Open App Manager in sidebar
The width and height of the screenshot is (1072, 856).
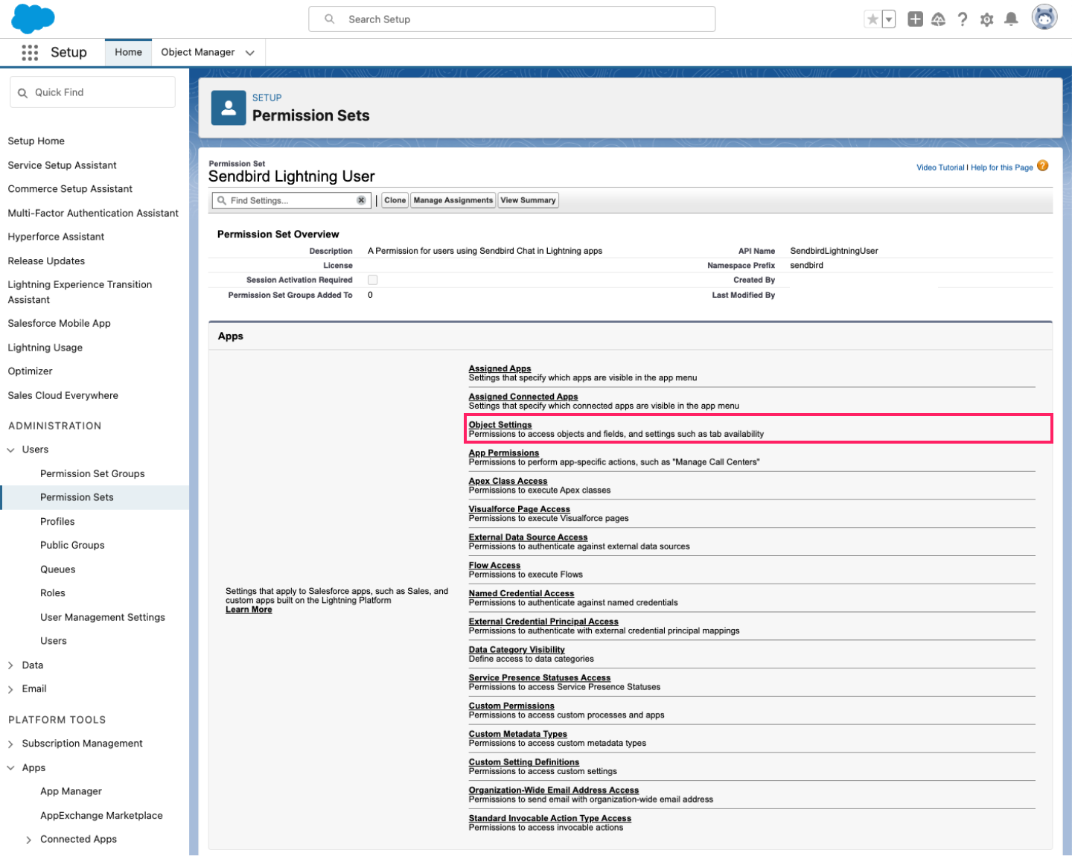[x=71, y=791]
